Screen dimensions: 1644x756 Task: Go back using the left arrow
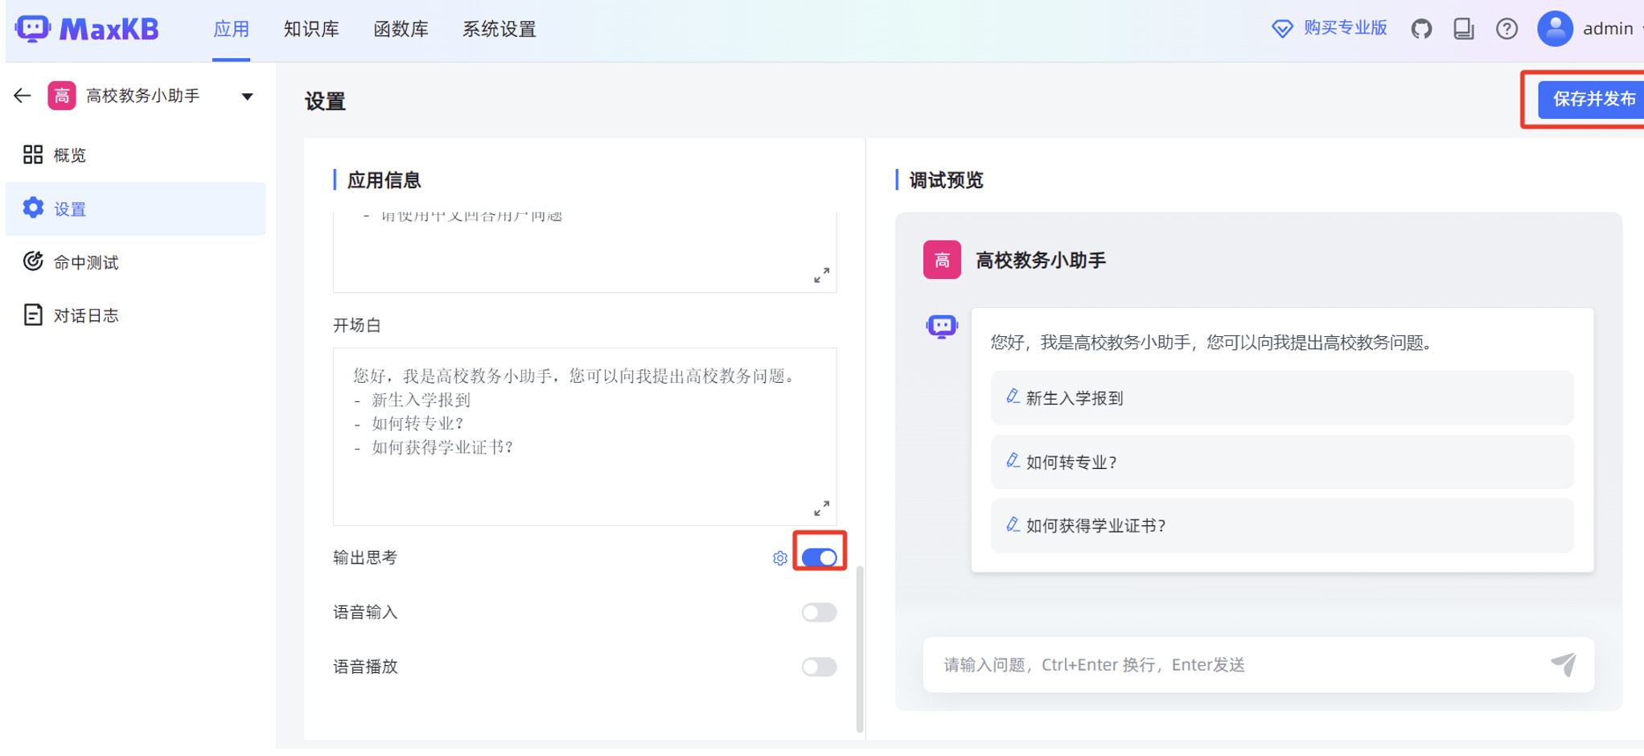coord(23,96)
